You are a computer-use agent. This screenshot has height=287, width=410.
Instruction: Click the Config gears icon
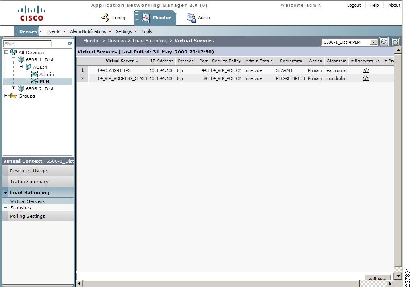click(106, 18)
